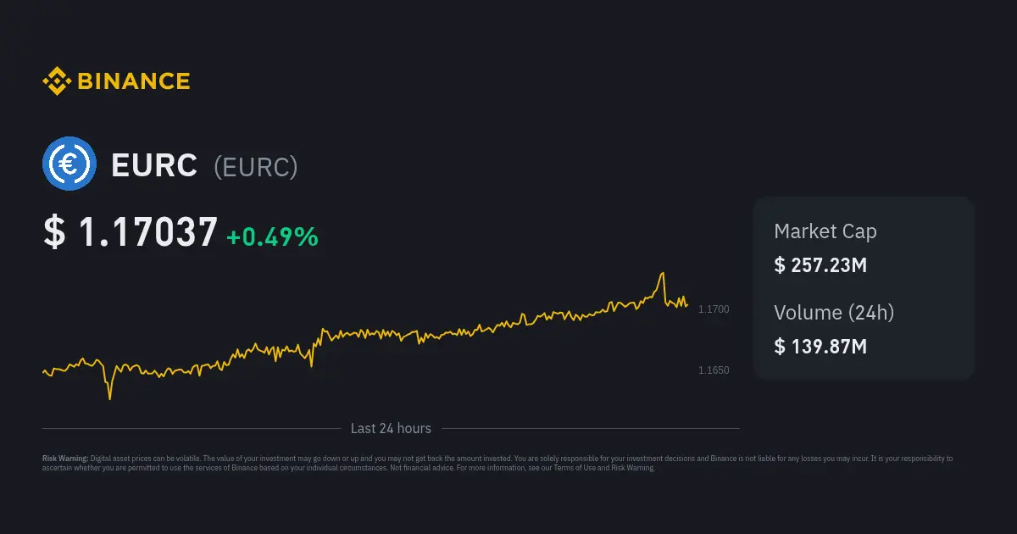Click the highest spike on the price chart
The height and width of the screenshot is (534, 1017).
click(x=662, y=274)
